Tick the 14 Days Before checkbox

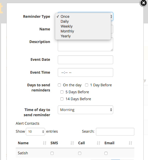point(62,99)
